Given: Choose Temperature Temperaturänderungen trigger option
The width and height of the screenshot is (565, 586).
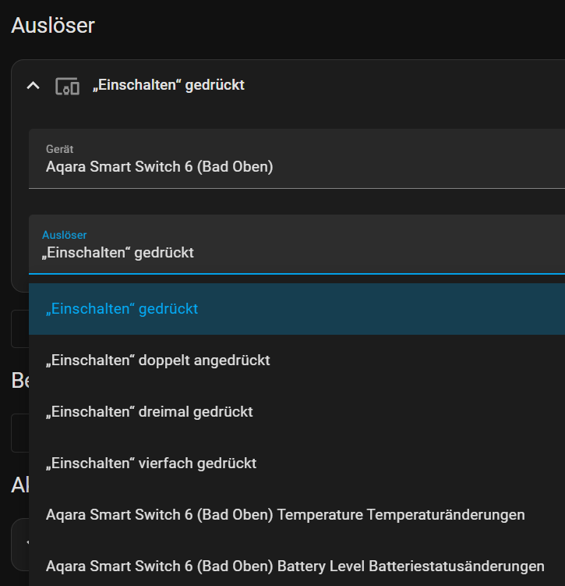Looking at the screenshot, I should point(285,515).
